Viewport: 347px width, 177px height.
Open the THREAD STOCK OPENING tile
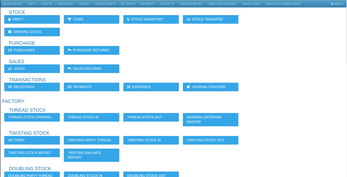32,117
